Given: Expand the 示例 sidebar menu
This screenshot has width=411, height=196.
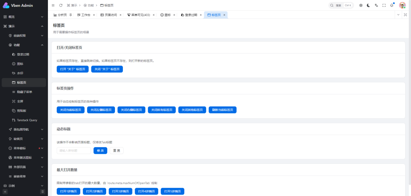Looking at the screenshot, I should pyautogui.click(x=24, y=186).
